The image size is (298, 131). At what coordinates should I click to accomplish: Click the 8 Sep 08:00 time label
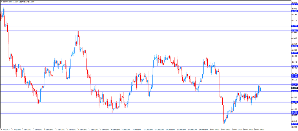(49, 130)
